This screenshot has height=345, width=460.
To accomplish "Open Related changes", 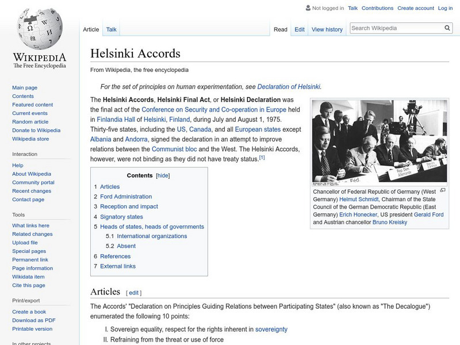I will pyautogui.click(x=32, y=234).
